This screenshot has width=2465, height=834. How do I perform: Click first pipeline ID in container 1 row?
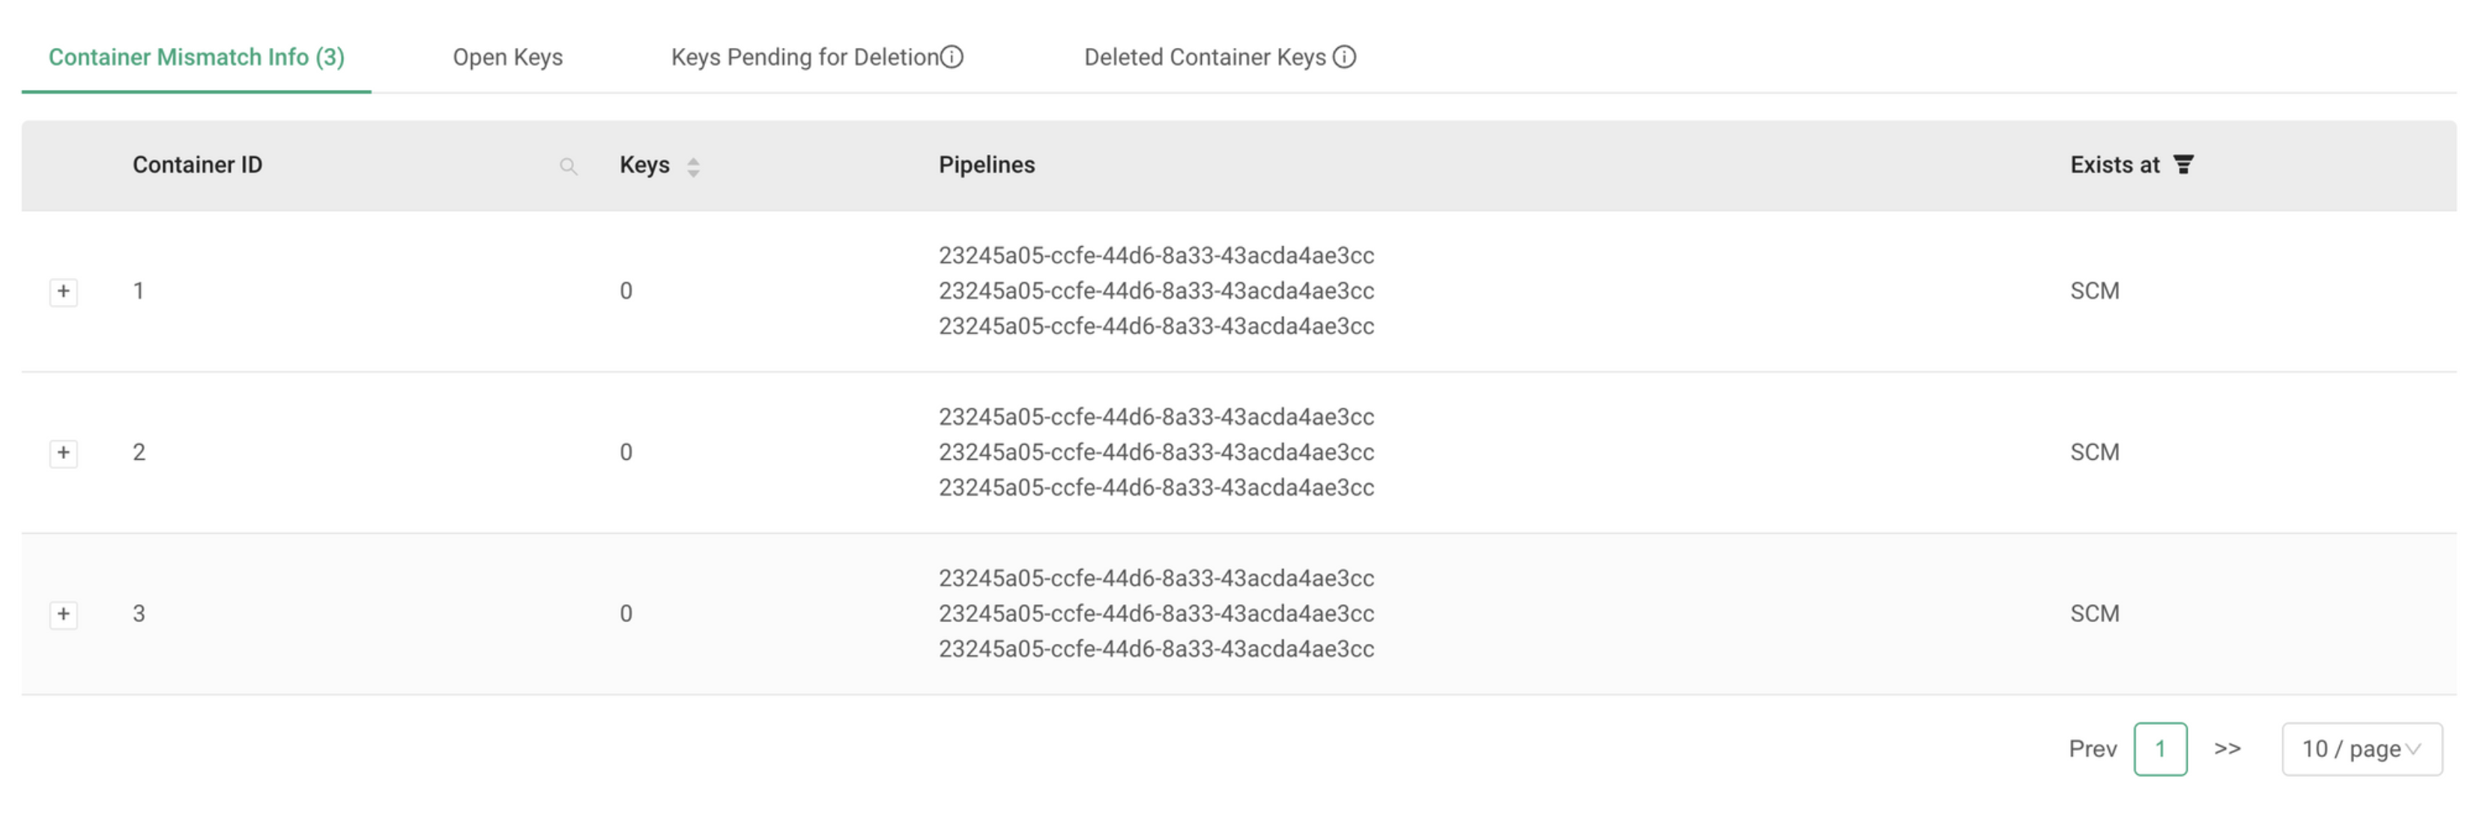pyautogui.click(x=1155, y=255)
